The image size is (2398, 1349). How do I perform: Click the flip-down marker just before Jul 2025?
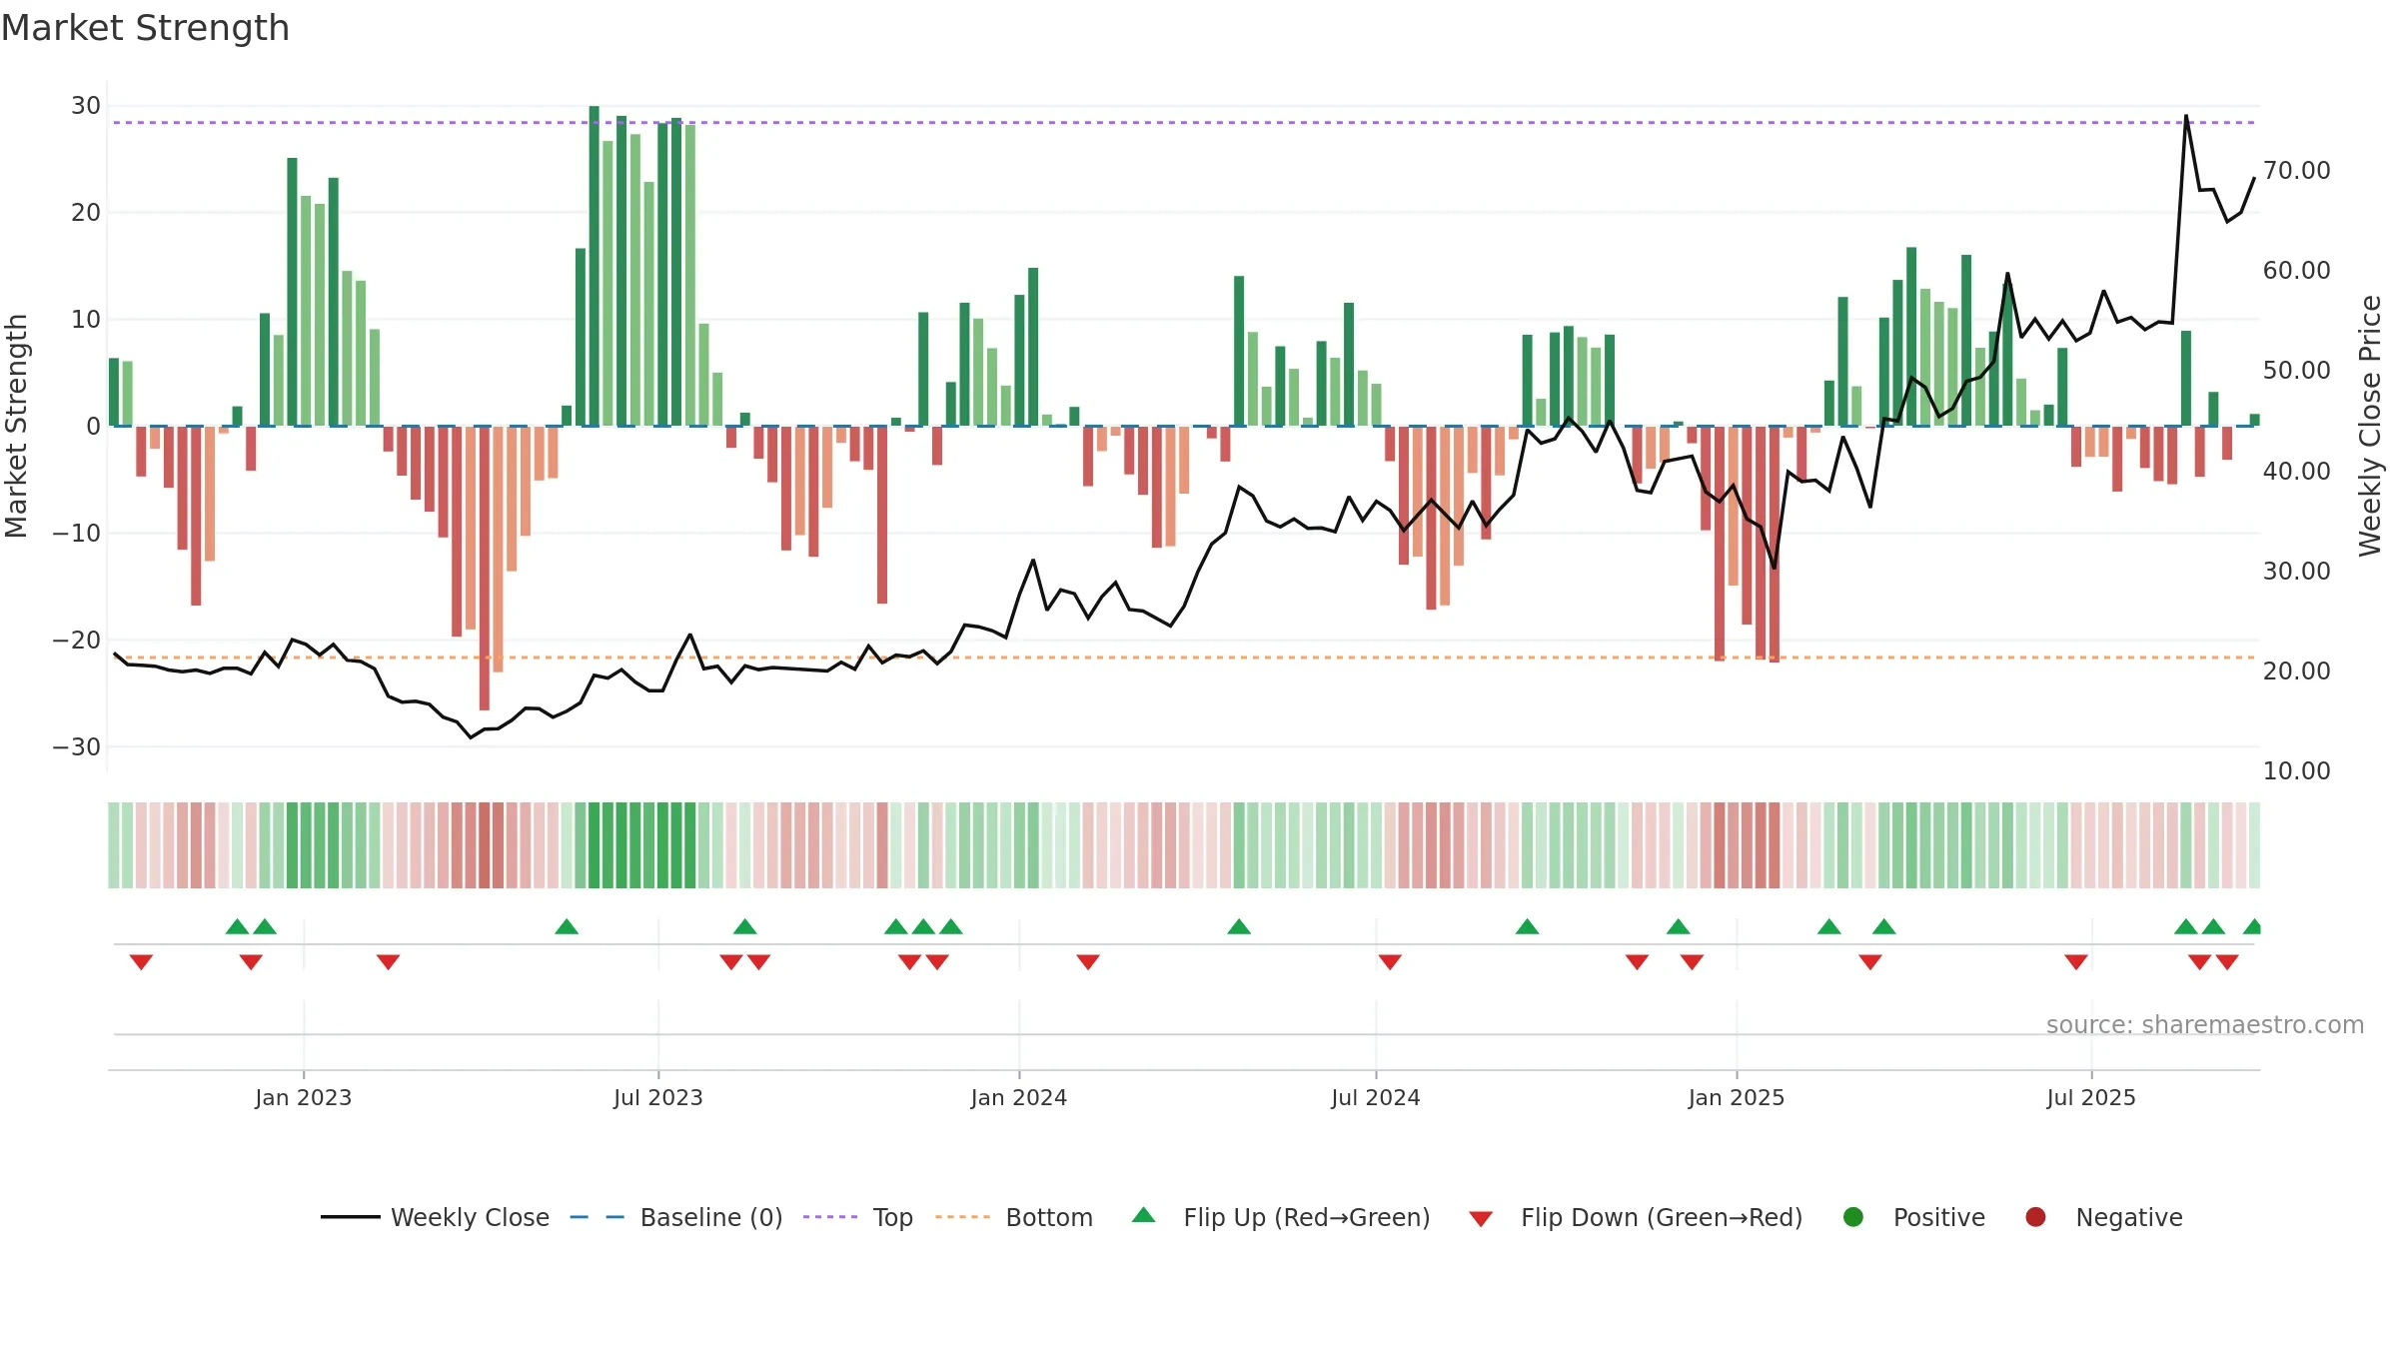[x=2076, y=961]
